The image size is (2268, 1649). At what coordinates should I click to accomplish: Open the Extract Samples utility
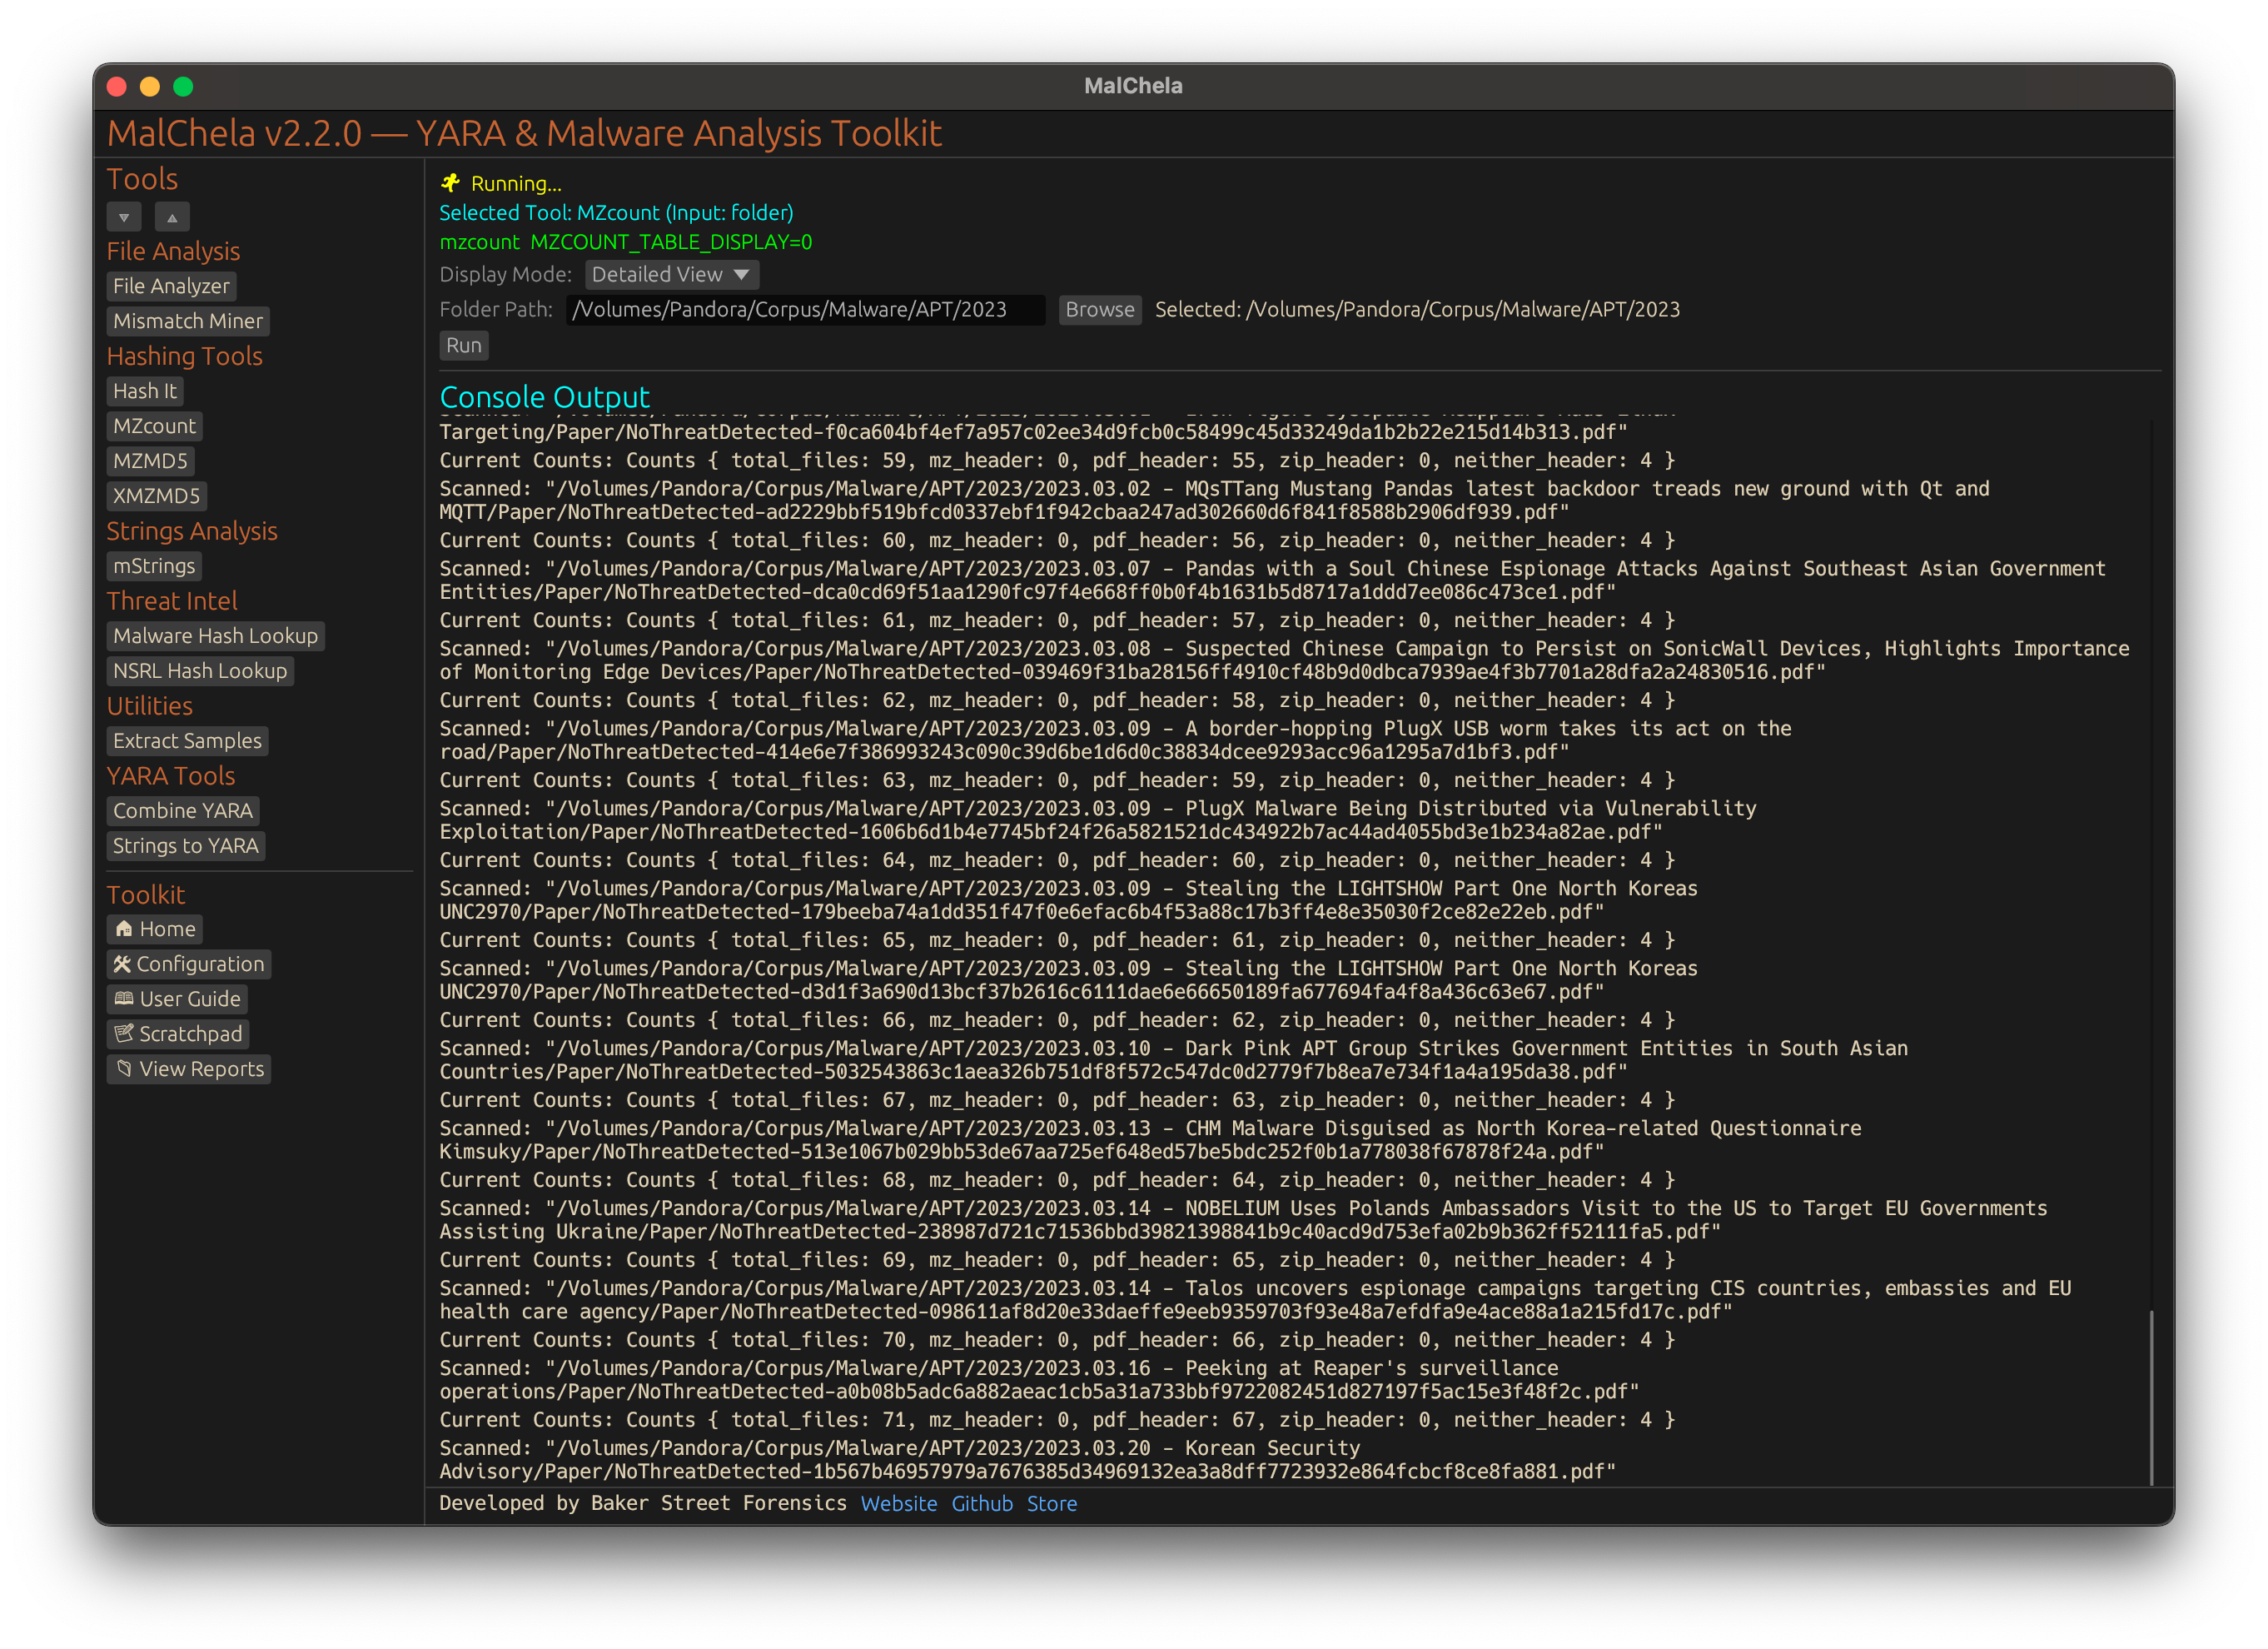coord(187,741)
